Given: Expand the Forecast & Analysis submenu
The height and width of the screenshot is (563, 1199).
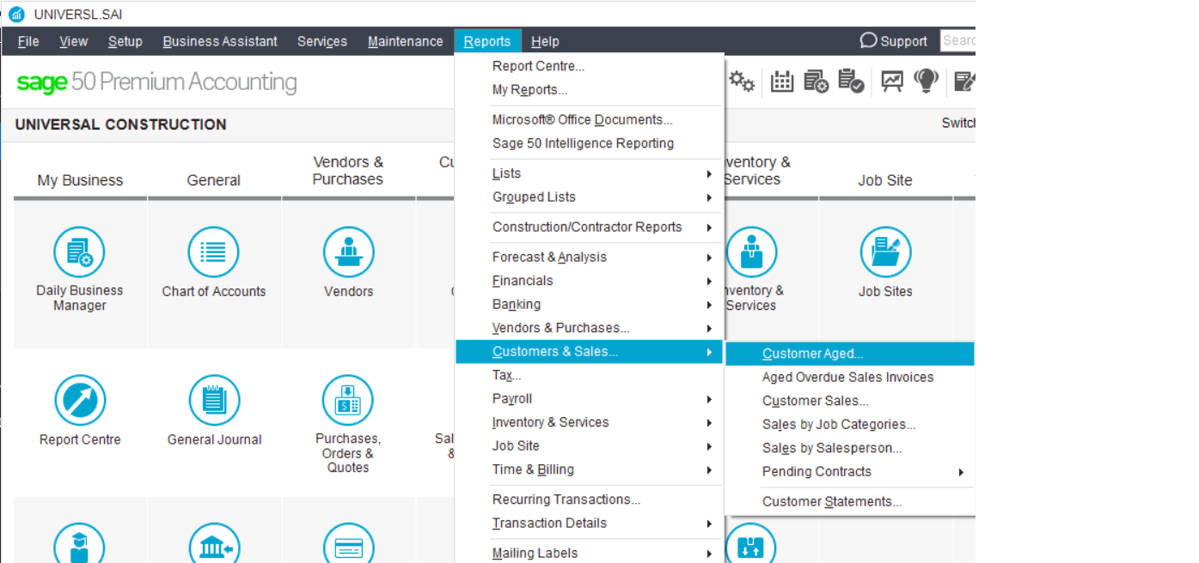Looking at the screenshot, I should [589, 257].
